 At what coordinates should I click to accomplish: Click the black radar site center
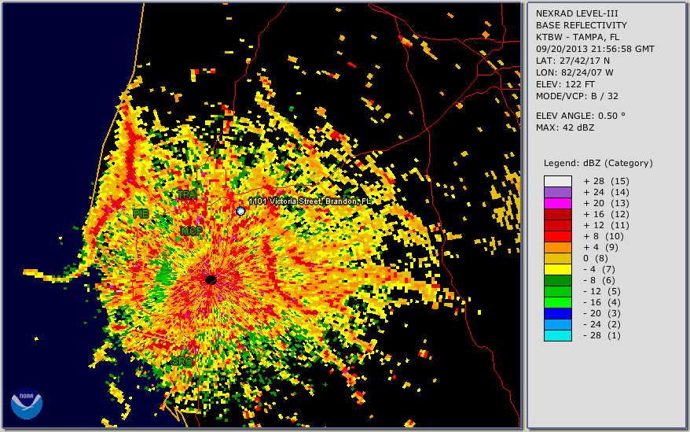(211, 280)
